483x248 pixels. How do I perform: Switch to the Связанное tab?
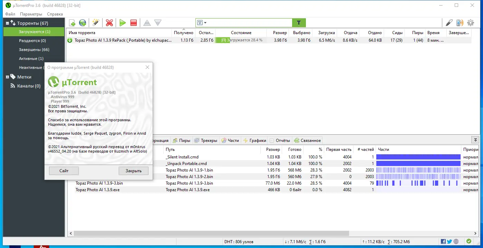coord(307,140)
